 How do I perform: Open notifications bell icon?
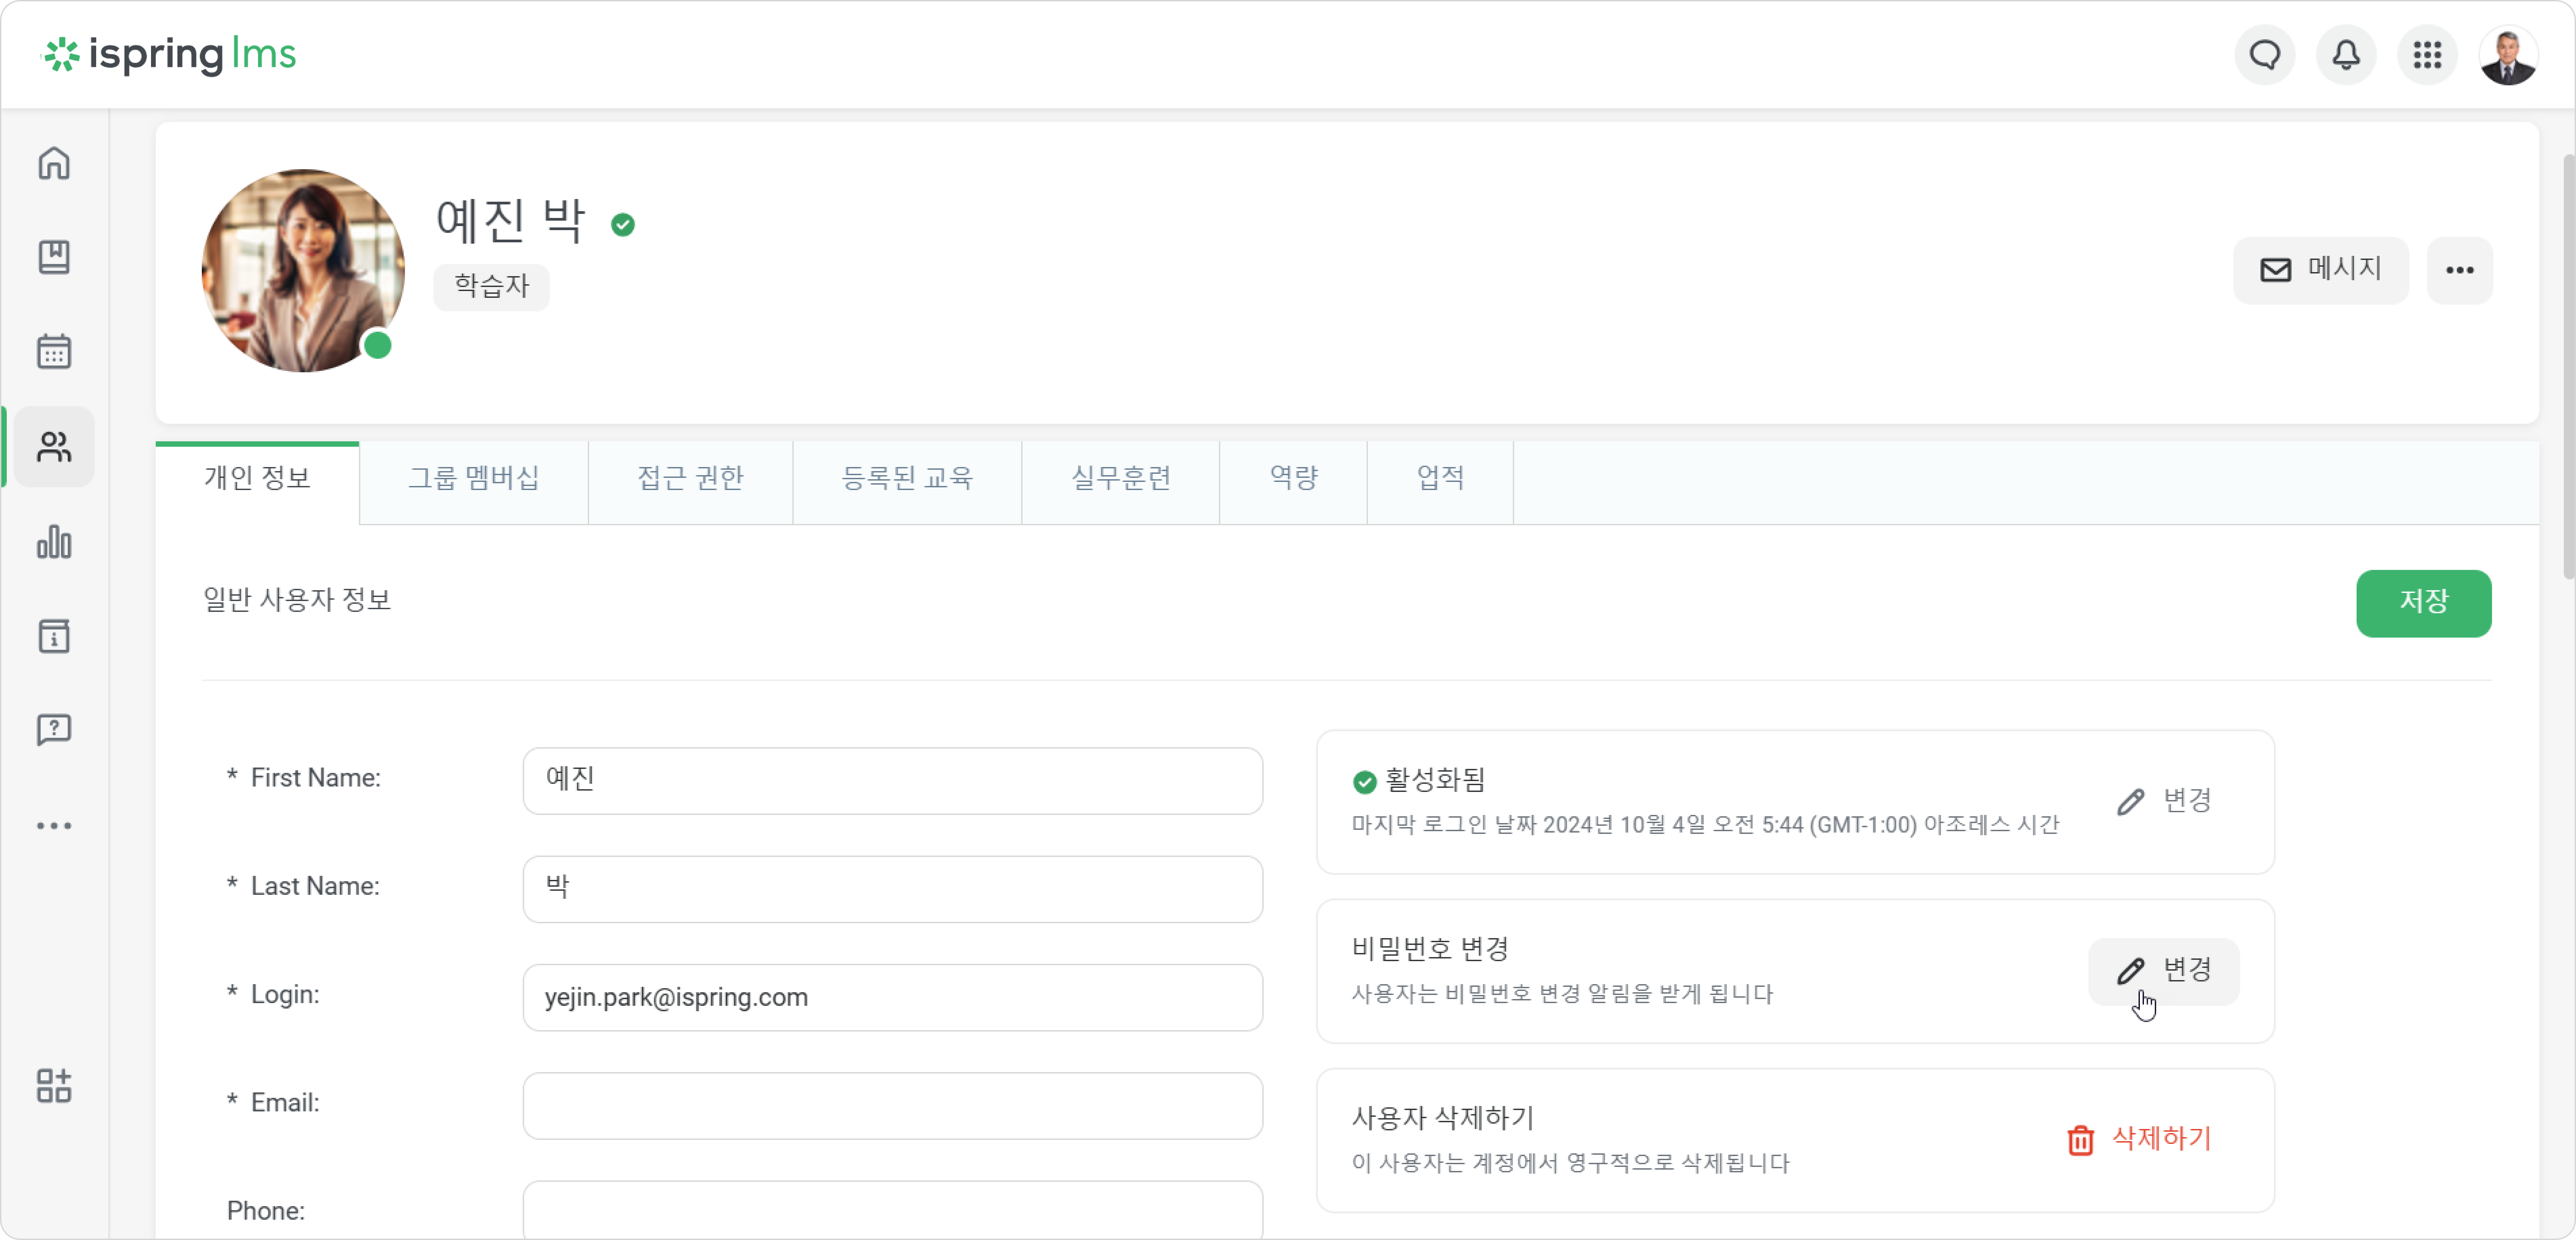point(2346,55)
